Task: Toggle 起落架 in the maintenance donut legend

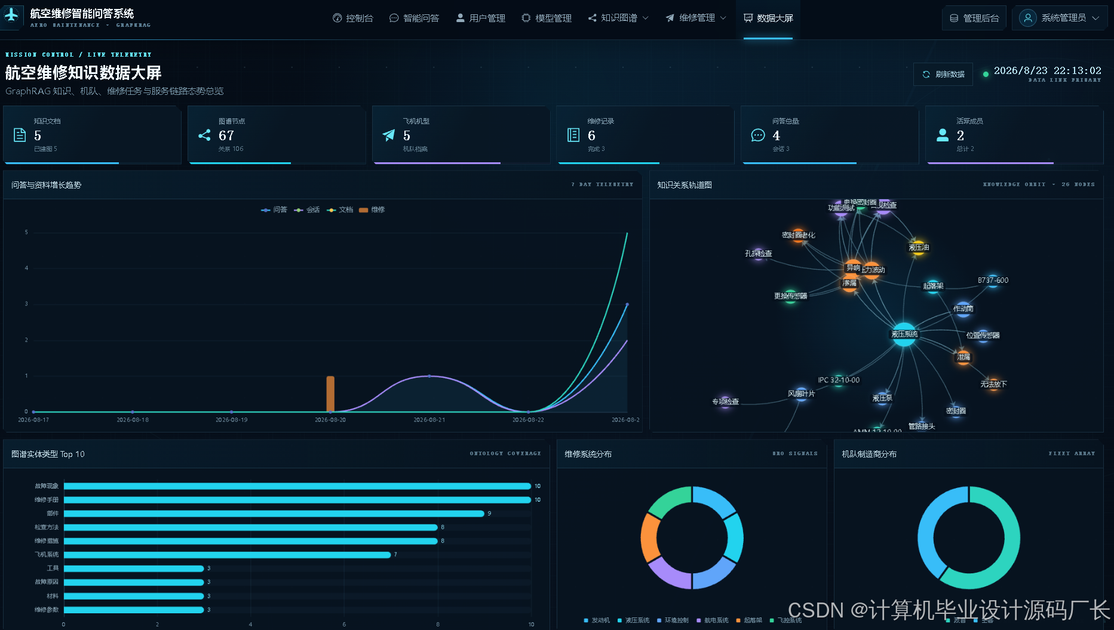Action: [x=749, y=620]
